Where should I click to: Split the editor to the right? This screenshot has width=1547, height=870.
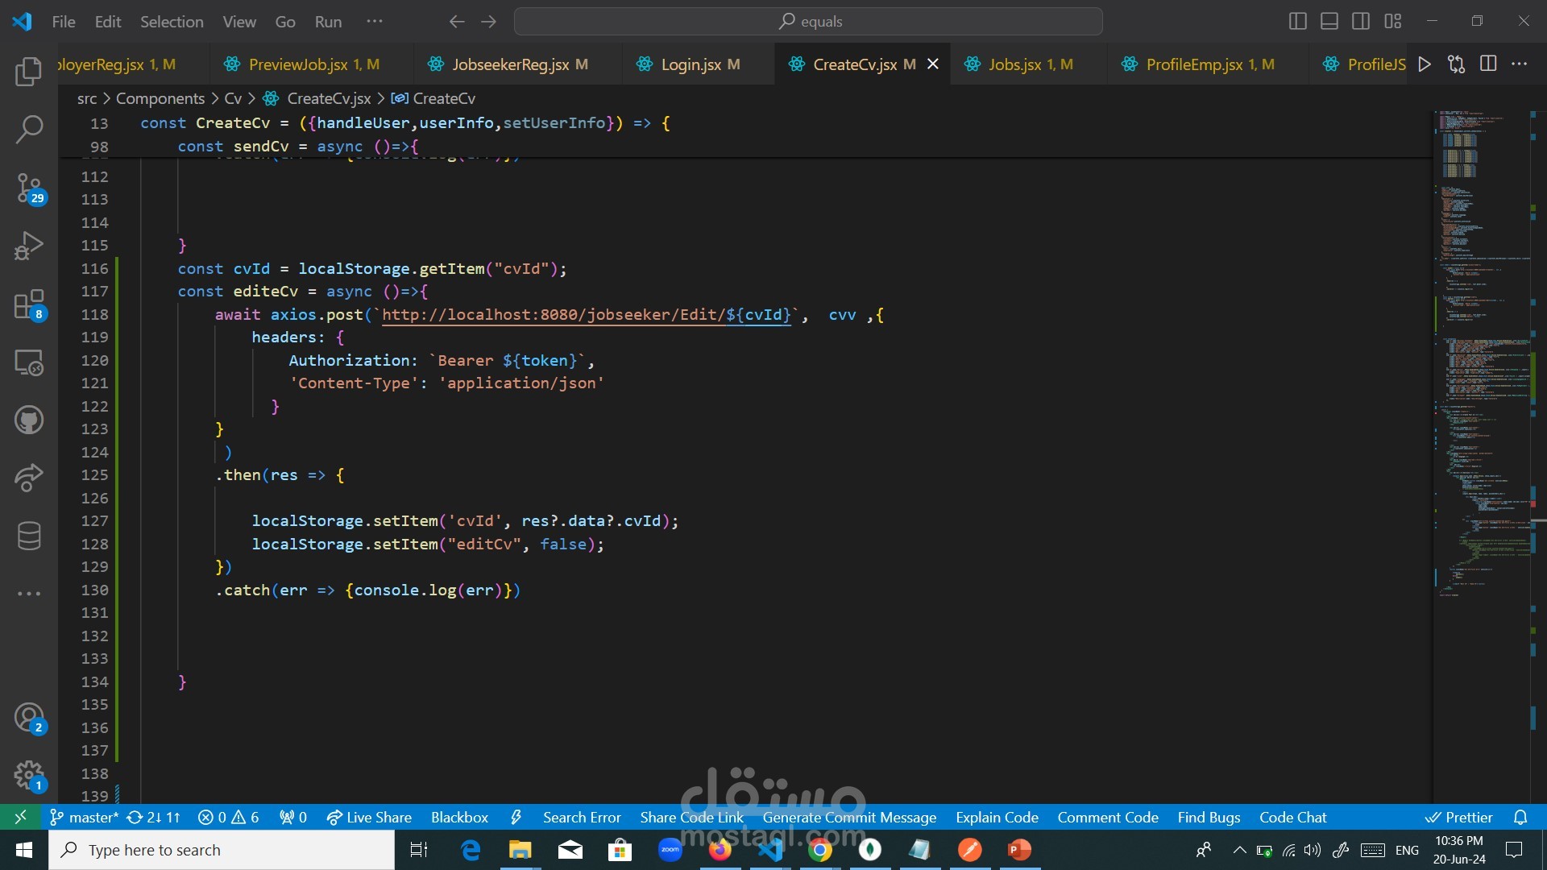click(1488, 64)
